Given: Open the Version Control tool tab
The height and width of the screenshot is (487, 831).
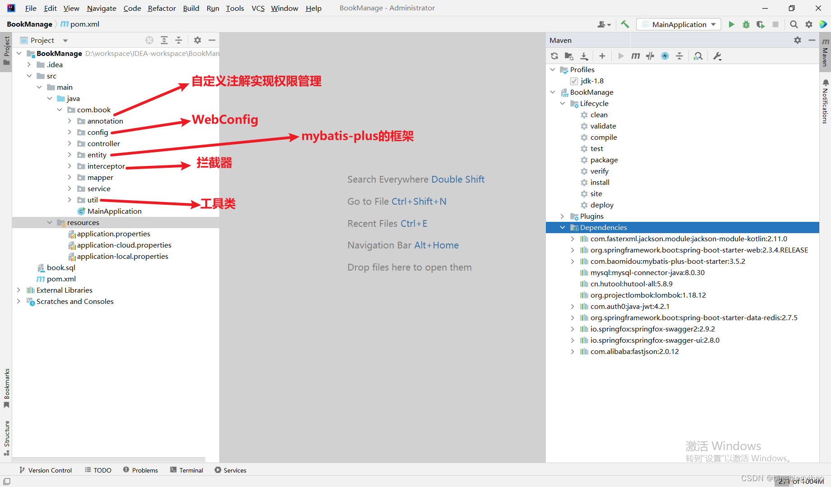Looking at the screenshot, I should click(x=46, y=470).
